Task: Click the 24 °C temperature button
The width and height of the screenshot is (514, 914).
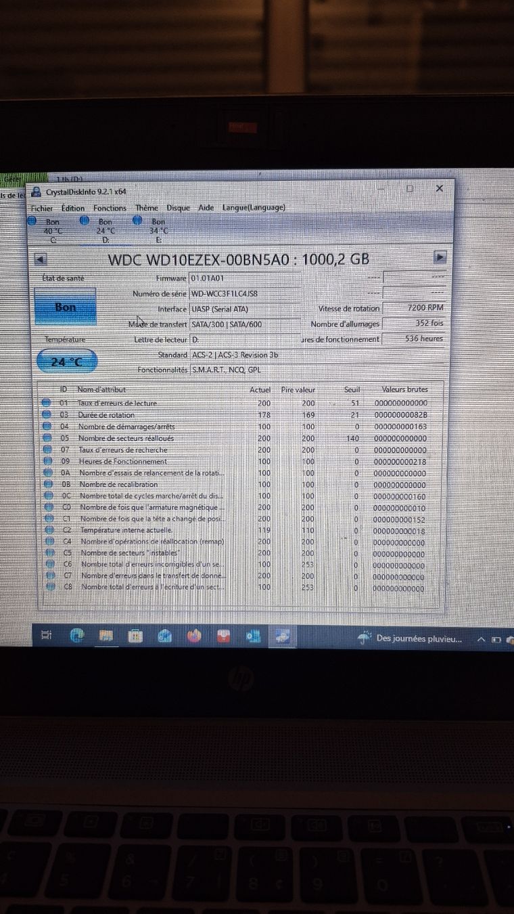Action: (67, 362)
